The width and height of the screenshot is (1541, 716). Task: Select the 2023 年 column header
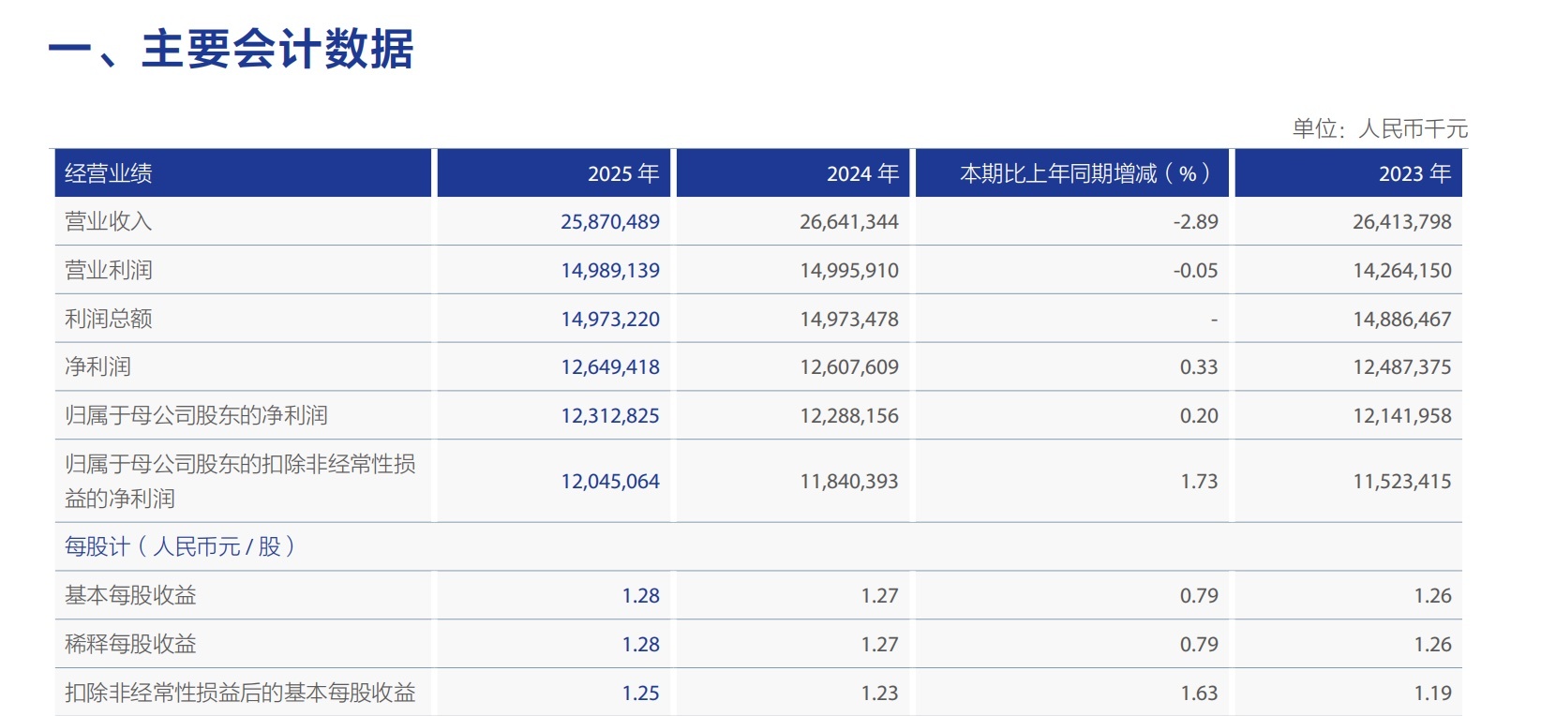pyautogui.click(x=1414, y=173)
